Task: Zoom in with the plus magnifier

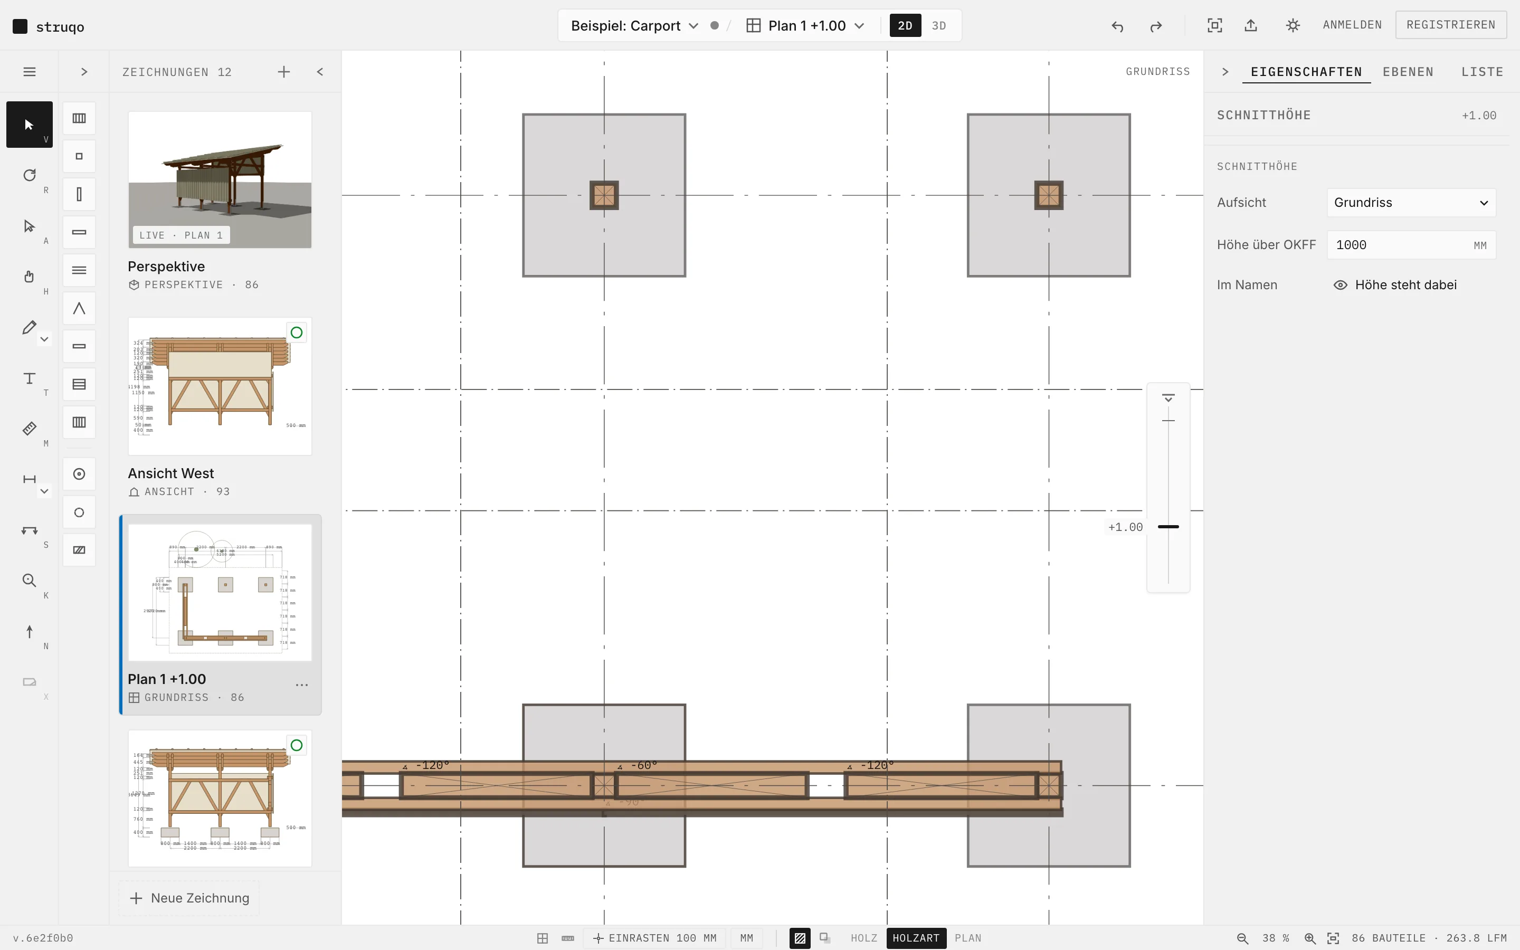Action: 1309,938
